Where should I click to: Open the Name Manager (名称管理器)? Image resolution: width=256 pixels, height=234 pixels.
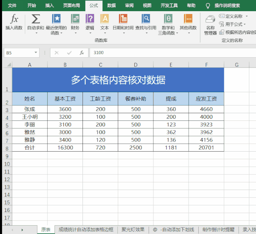pyautogui.click(x=210, y=25)
